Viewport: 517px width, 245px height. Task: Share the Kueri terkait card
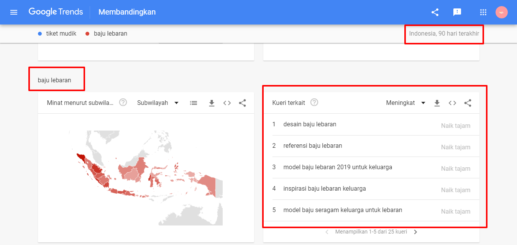click(468, 103)
